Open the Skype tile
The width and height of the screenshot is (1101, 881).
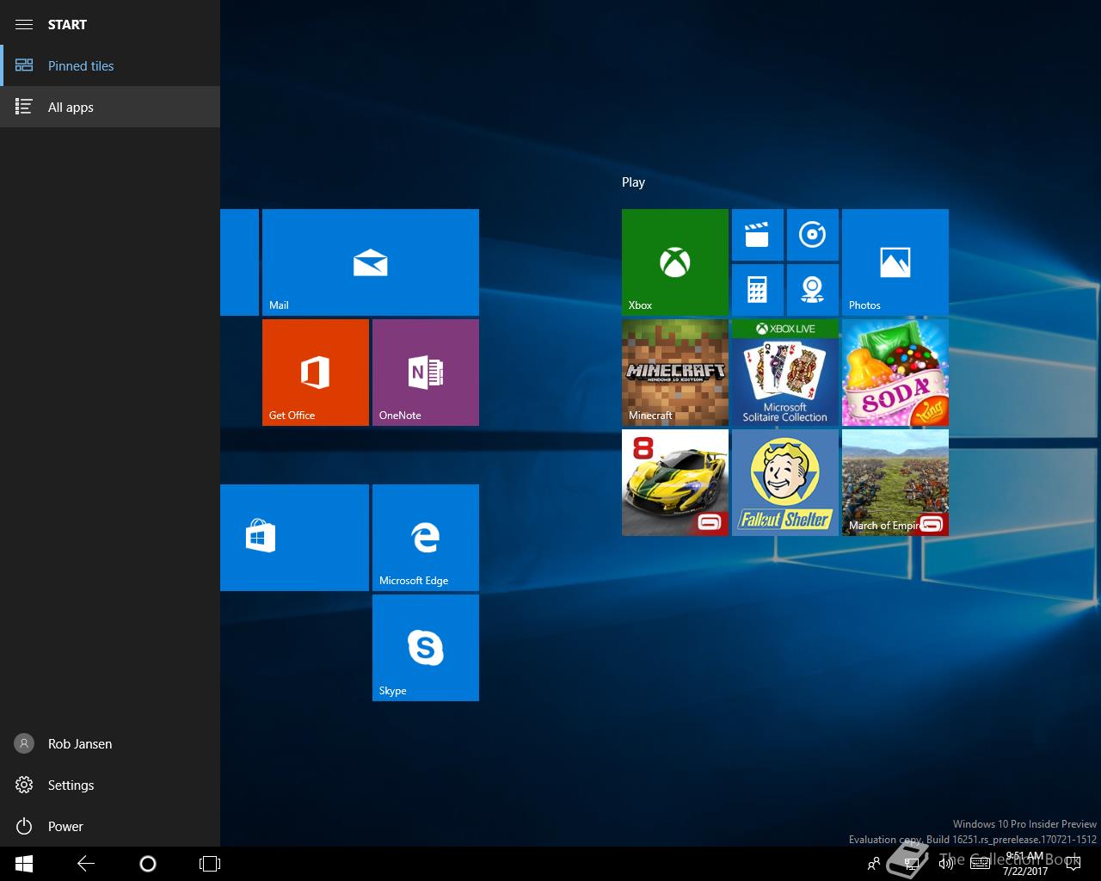[x=426, y=648]
